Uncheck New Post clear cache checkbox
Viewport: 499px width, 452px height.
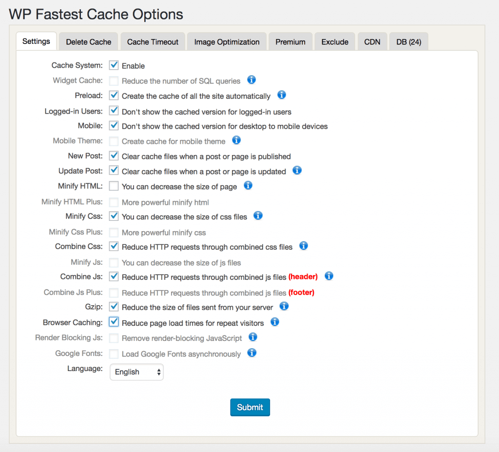tap(114, 156)
